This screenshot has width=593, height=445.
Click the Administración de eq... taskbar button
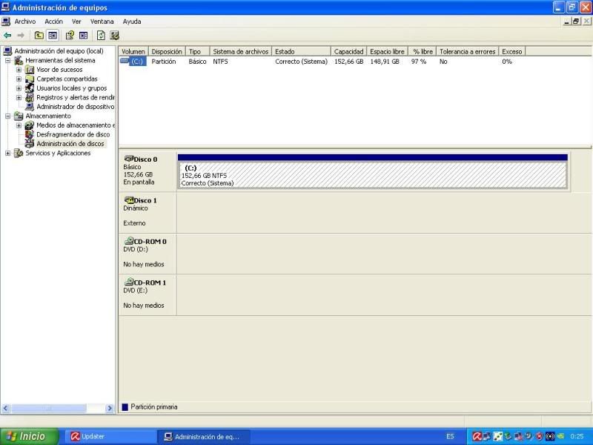coord(203,437)
